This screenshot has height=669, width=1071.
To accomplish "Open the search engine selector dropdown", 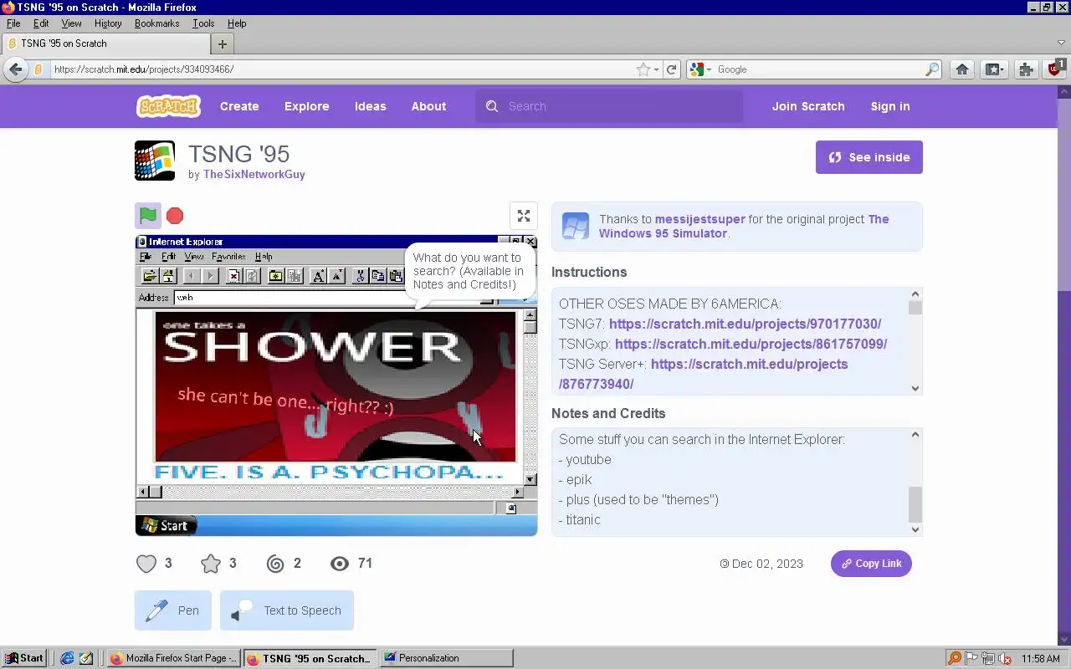I will (x=700, y=69).
